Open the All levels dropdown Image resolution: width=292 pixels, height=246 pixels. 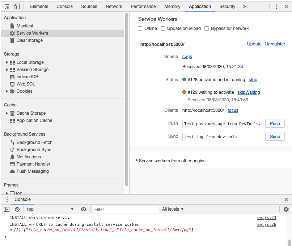tap(172, 209)
